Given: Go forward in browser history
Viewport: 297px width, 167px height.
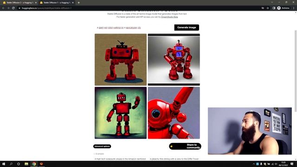Looking at the screenshot, I should point(8,8).
